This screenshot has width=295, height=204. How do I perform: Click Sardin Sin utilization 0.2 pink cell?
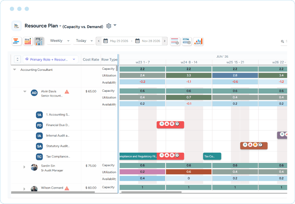point(142,172)
